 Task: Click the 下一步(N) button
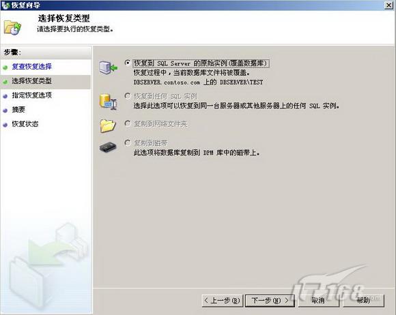(270, 301)
